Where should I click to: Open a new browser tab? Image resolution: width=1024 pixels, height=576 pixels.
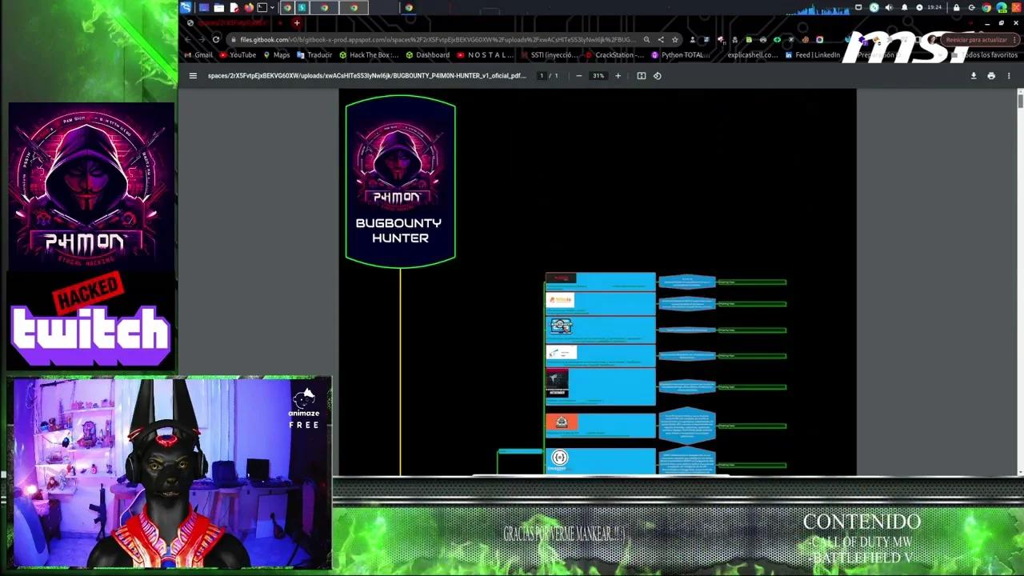[x=297, y=23]
